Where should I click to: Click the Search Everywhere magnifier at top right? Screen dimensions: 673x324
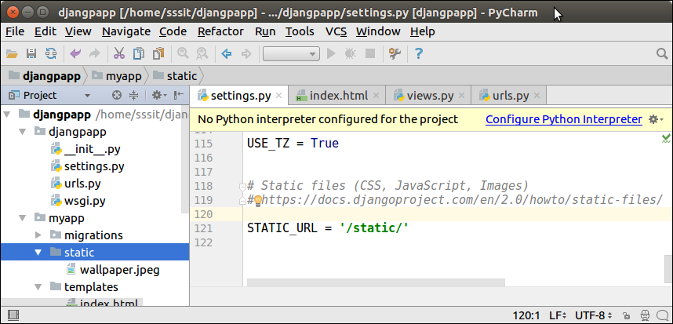(662, 53)
